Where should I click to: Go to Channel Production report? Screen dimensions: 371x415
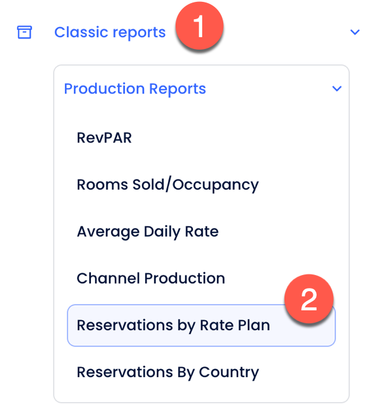coord(150,278)
